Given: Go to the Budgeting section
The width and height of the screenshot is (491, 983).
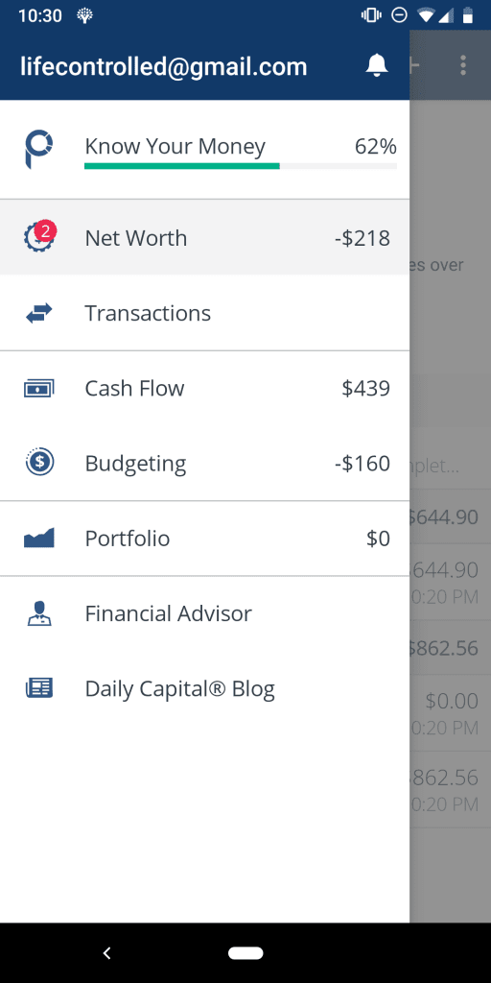Looking at the screenshot, I should click(205, 464).
